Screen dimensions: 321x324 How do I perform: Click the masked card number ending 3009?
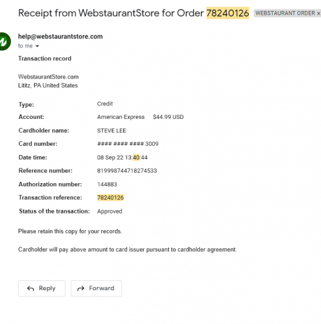pos(128,144)
